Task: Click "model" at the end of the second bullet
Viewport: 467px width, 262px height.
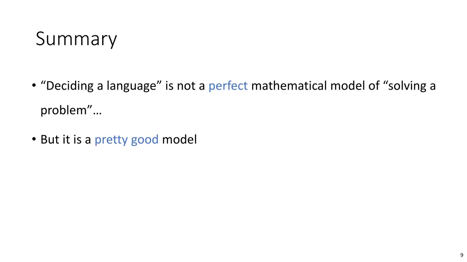Action: click(179, 140)
